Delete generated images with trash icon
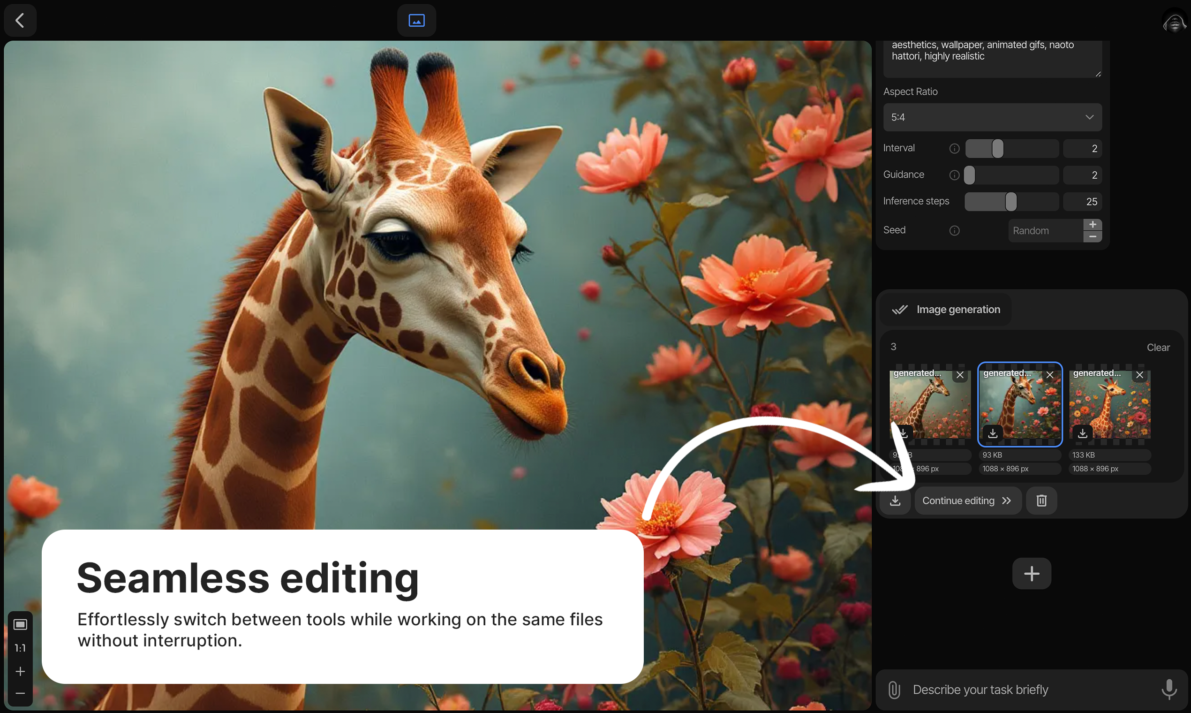Image resolution: width=1191 pixels, height=713 pixels. pyautogui.click(x=1041, y=501)
